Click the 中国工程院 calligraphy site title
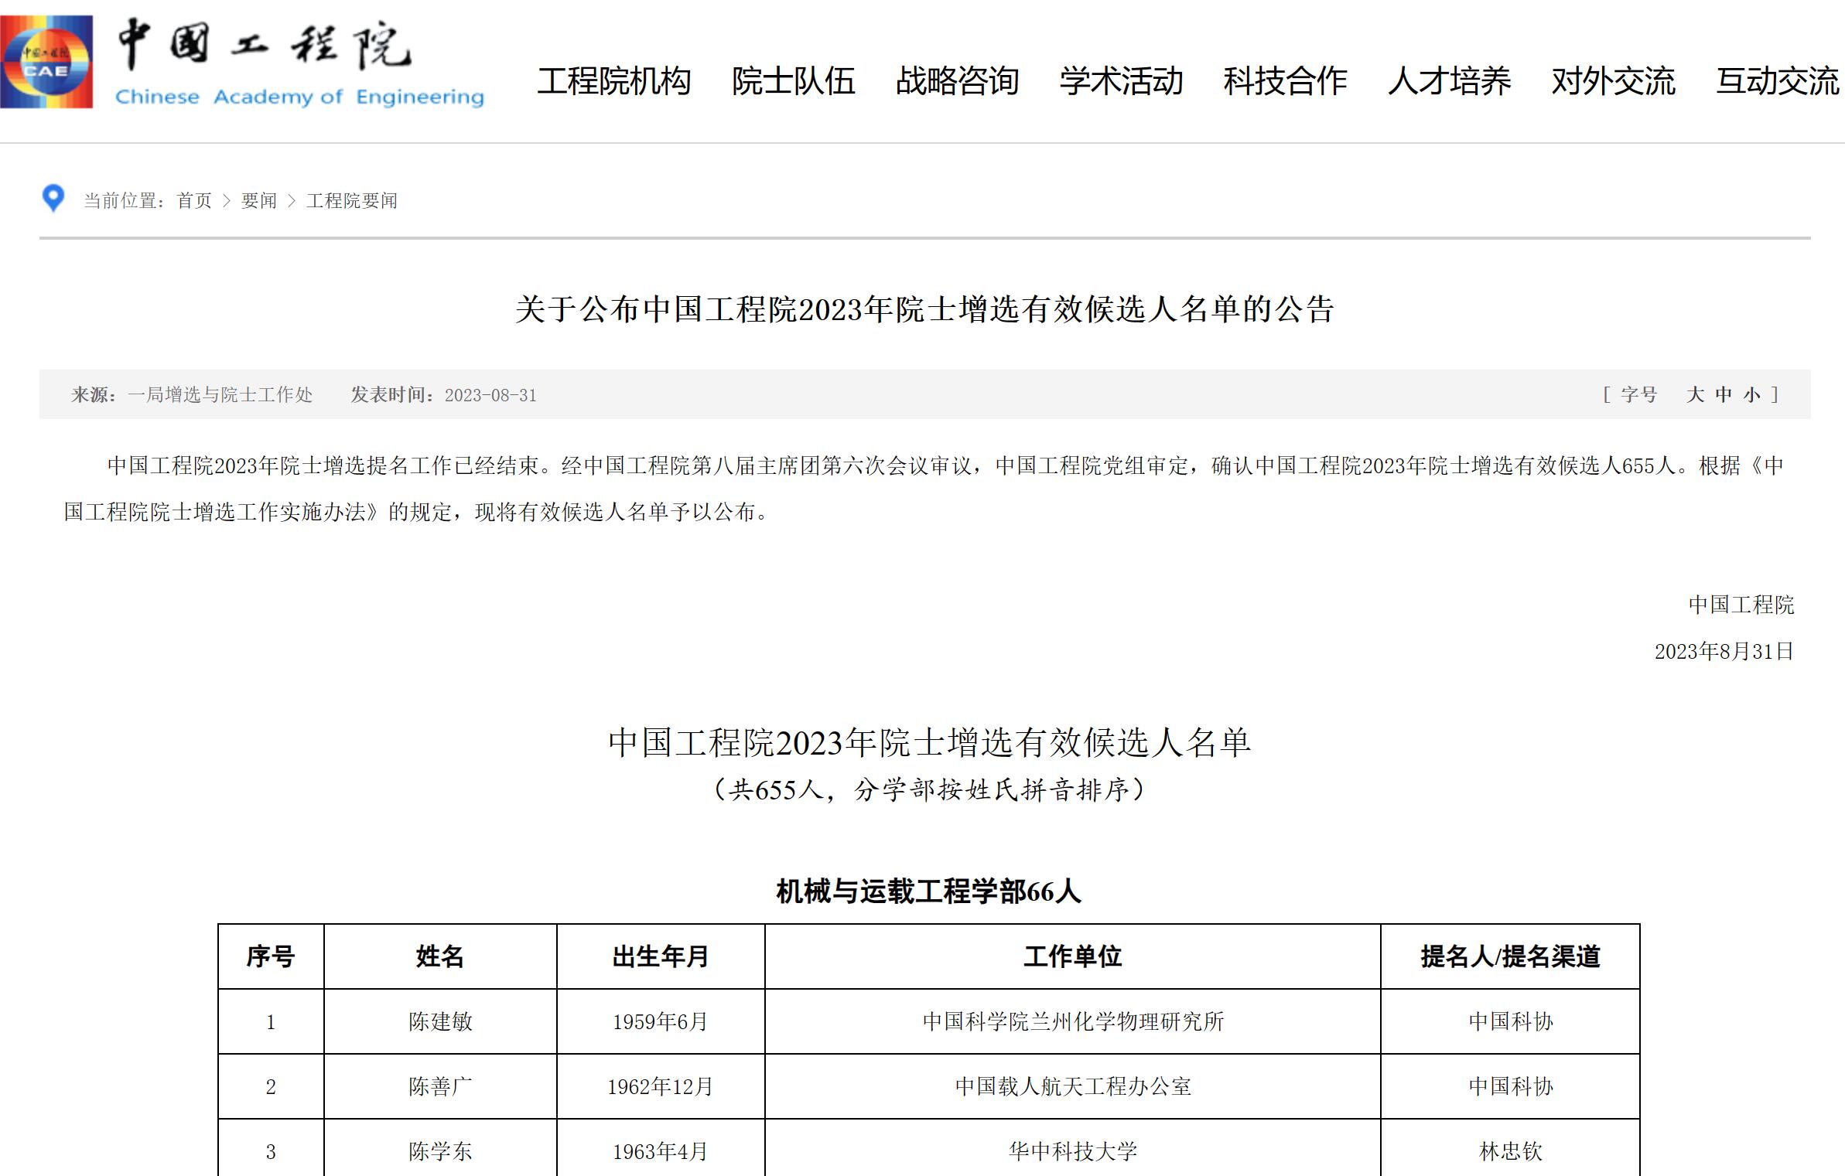The image size is (1845, 1176). pyautogui.click(x=265, y=45)
